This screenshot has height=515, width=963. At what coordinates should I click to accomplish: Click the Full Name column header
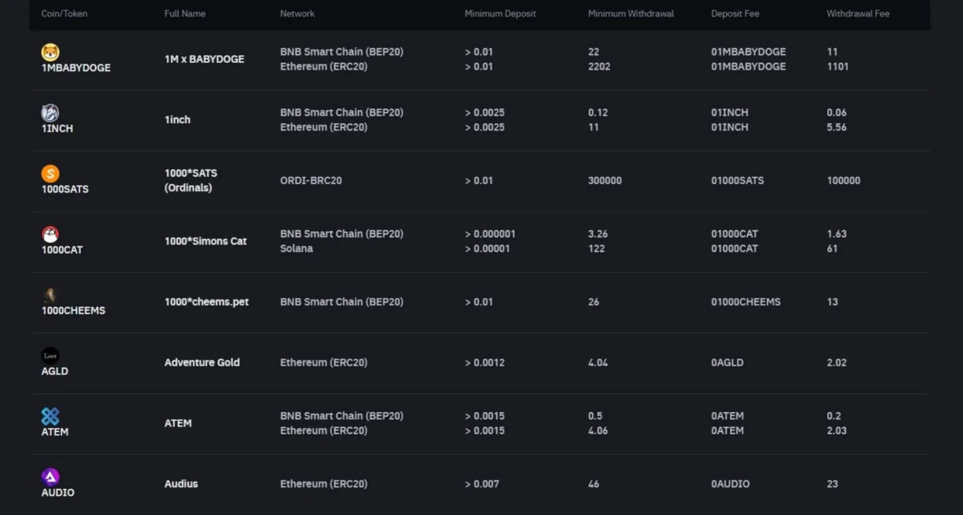185,14
